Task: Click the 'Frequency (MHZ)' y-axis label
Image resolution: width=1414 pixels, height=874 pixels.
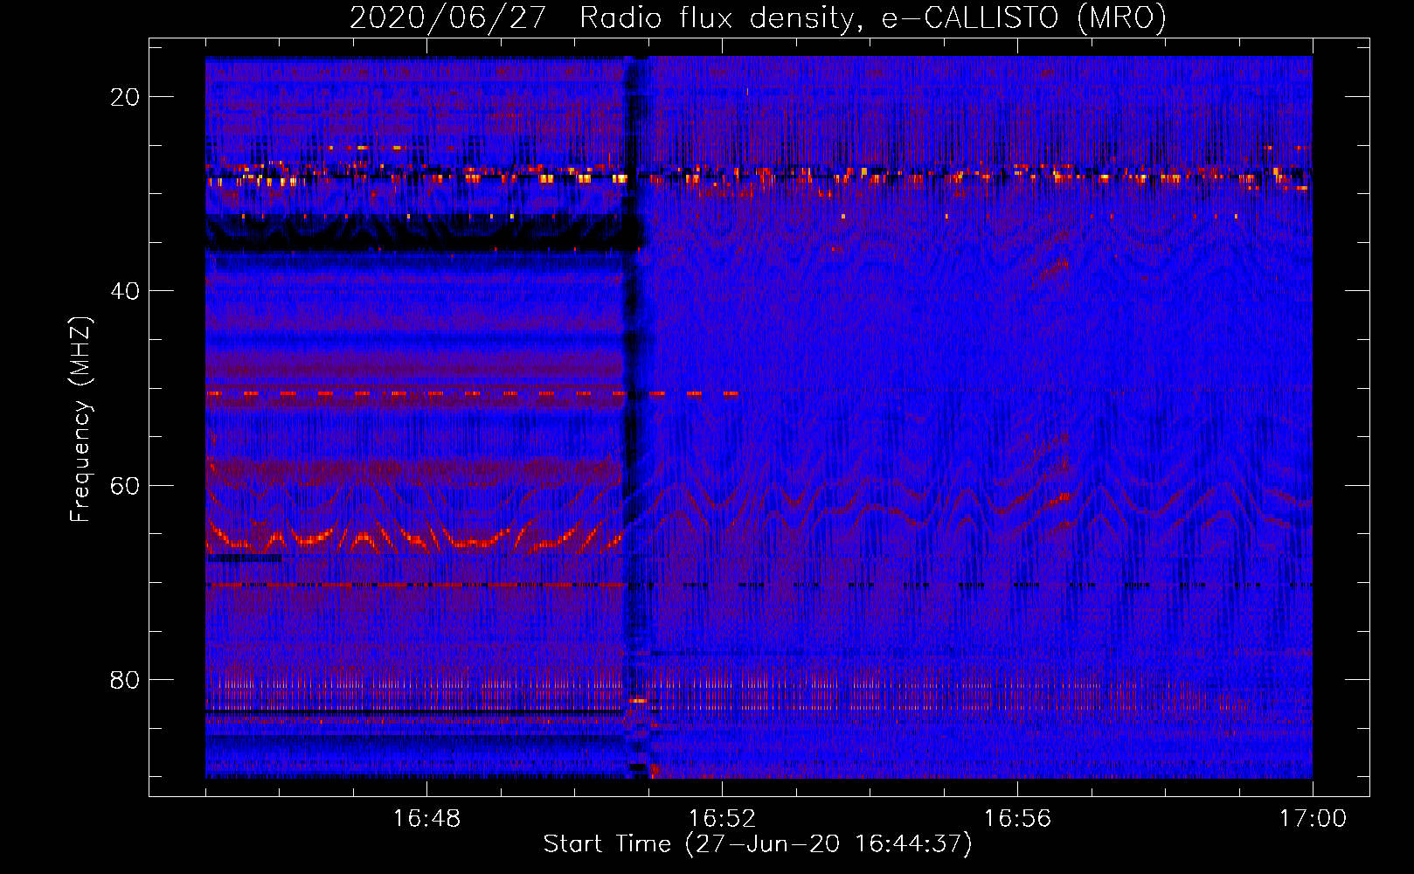Action: click(80, 420)
